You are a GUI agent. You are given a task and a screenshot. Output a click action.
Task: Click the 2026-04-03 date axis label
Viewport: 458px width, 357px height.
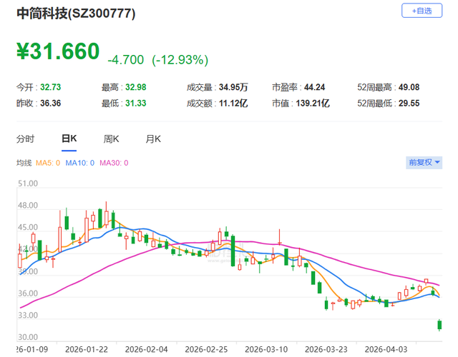tap(386, 349)
